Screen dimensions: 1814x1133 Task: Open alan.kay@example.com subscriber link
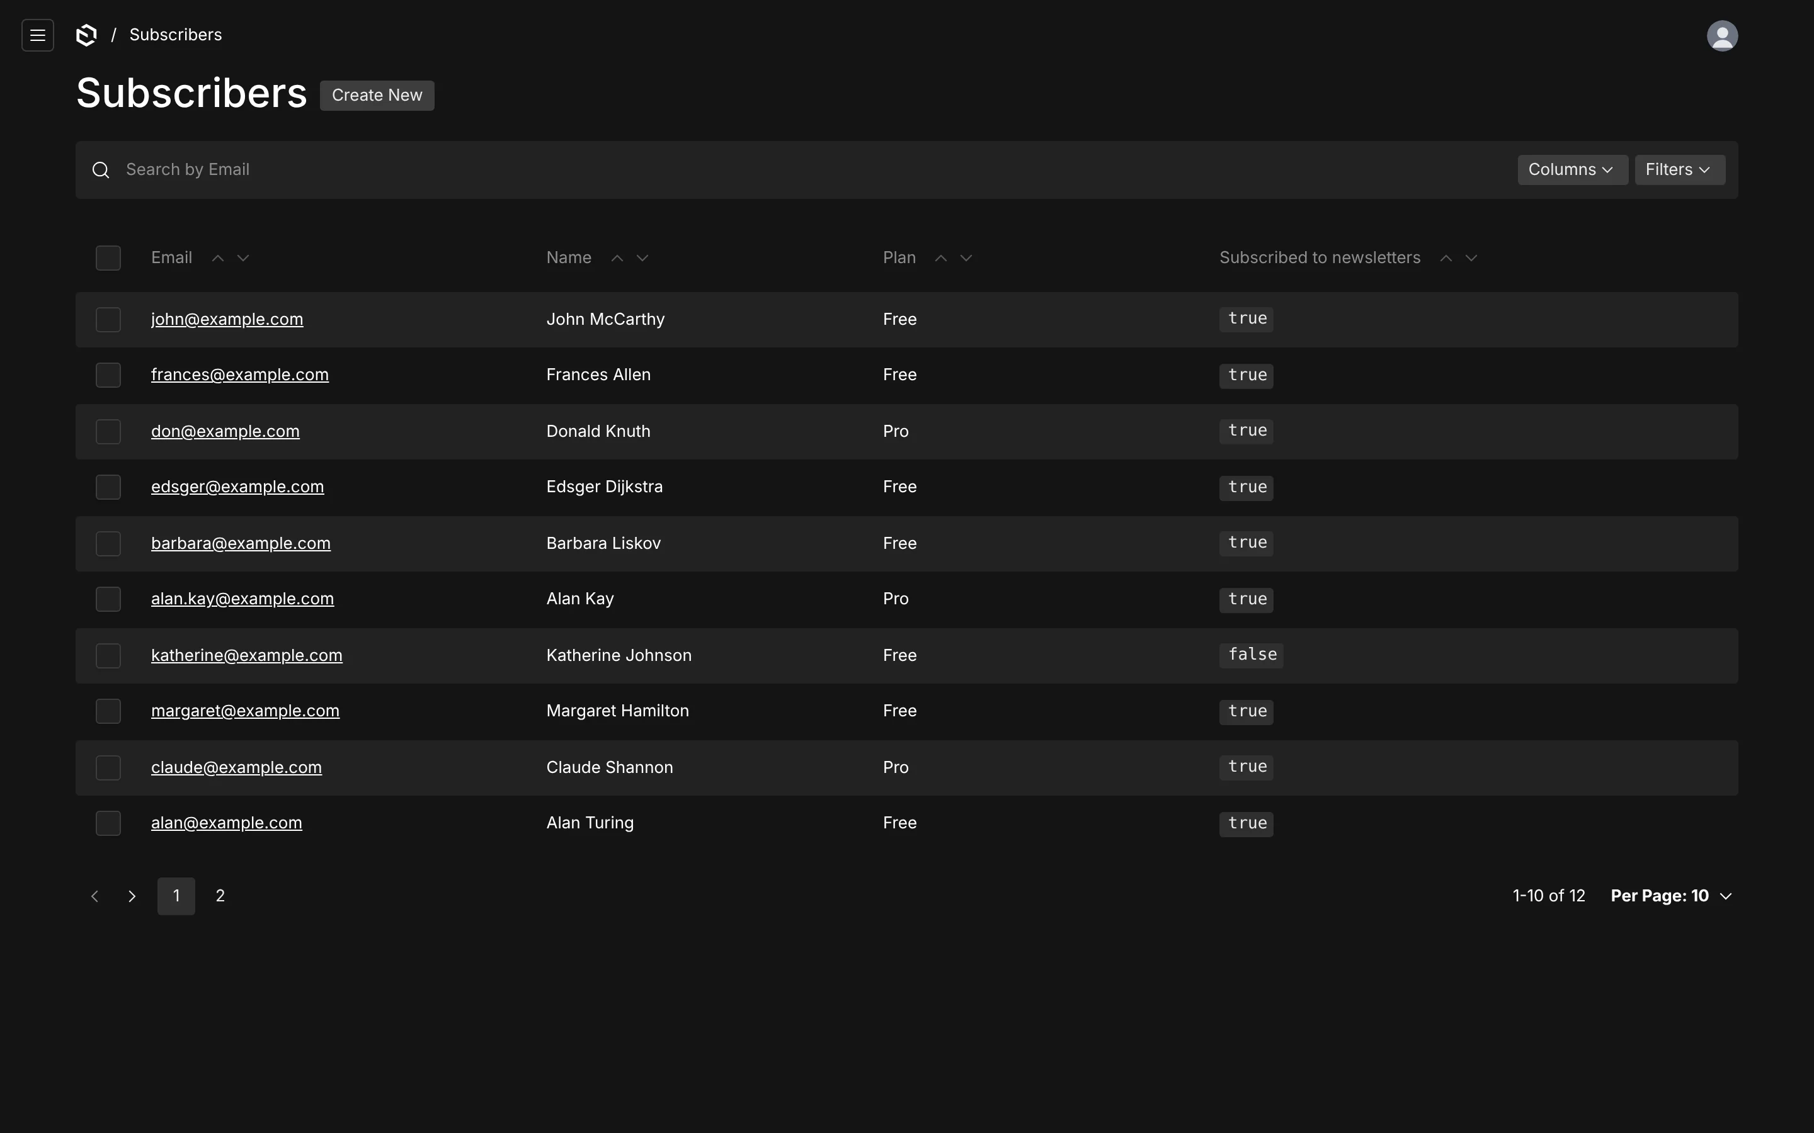[242, 599]
